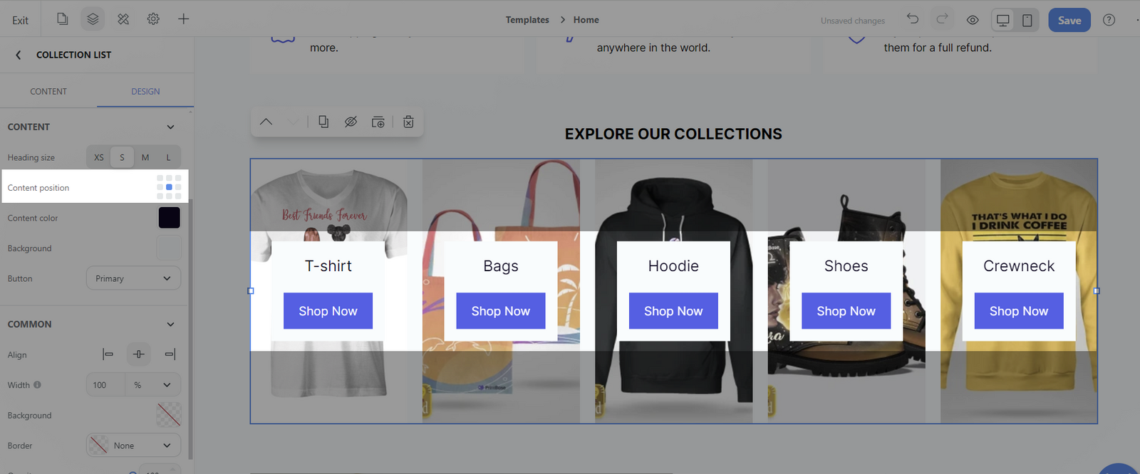
Task: Align the section to the right
Action: 170,354
